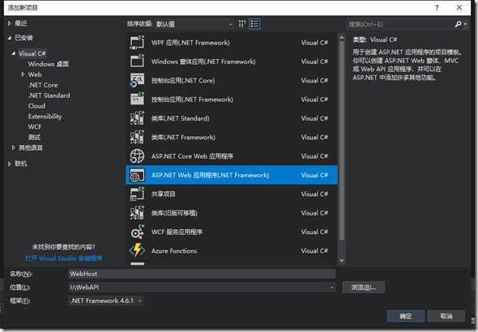Select the WCF category in tree
The image size is (478, 332).
tap(35, 126)
